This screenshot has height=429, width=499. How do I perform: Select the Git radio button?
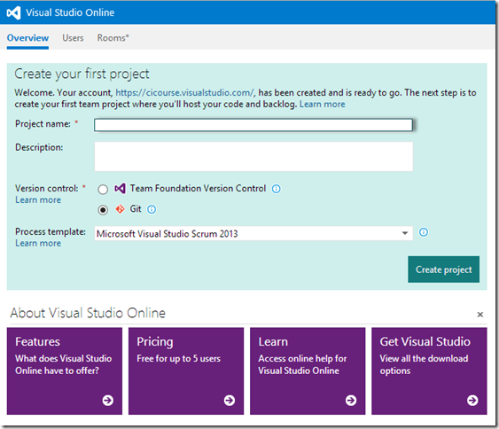tap(103, 210)
